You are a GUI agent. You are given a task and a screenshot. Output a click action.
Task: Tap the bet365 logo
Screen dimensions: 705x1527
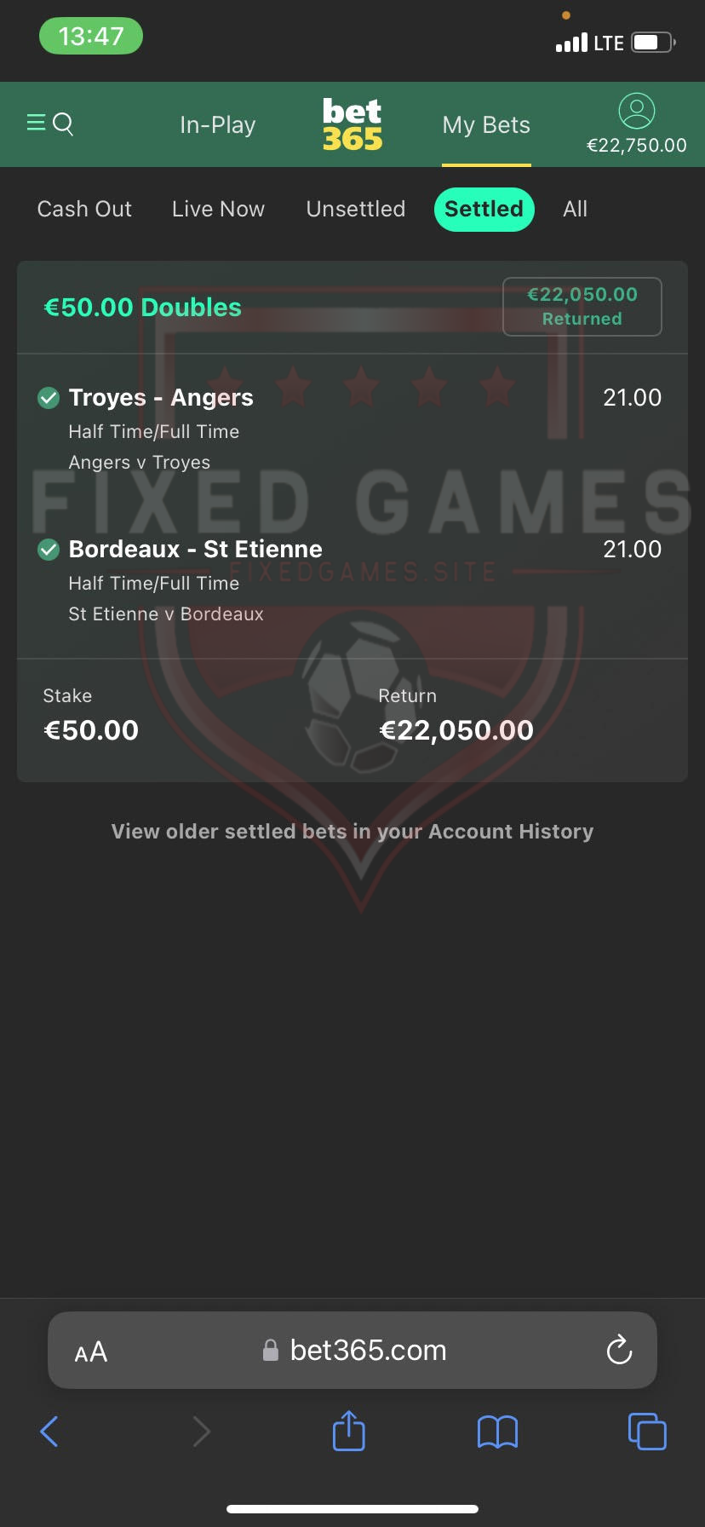click(352, 124)
